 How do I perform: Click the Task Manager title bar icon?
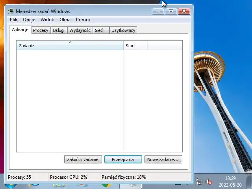(x=11, y=11)
